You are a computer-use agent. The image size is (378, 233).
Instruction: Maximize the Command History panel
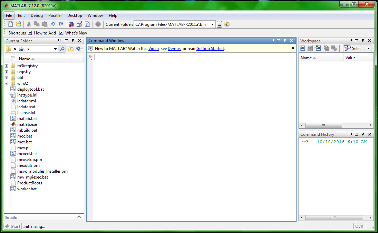click(356, 134)
